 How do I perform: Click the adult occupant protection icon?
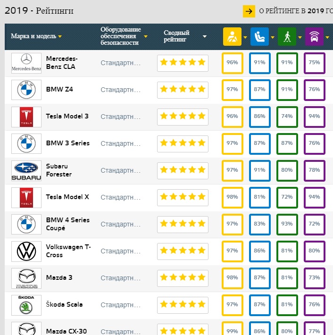point(232,36)
